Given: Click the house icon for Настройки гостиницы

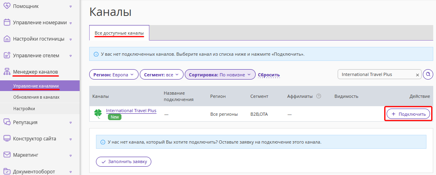Looking at the screenshot, I should coord(7,39).
